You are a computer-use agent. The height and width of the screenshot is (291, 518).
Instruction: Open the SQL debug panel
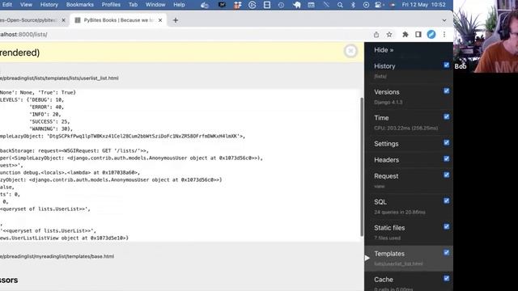coord(380,202)
